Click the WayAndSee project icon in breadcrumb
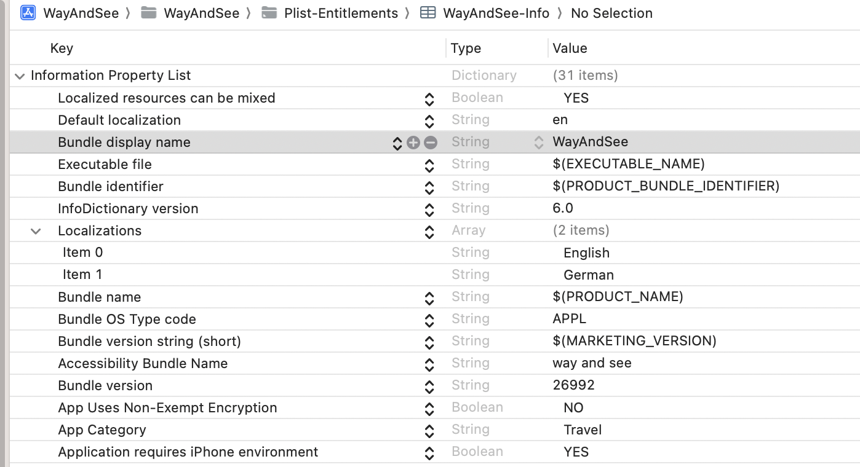The width and height of the screenshot is (860, 467). click(28, 13)
